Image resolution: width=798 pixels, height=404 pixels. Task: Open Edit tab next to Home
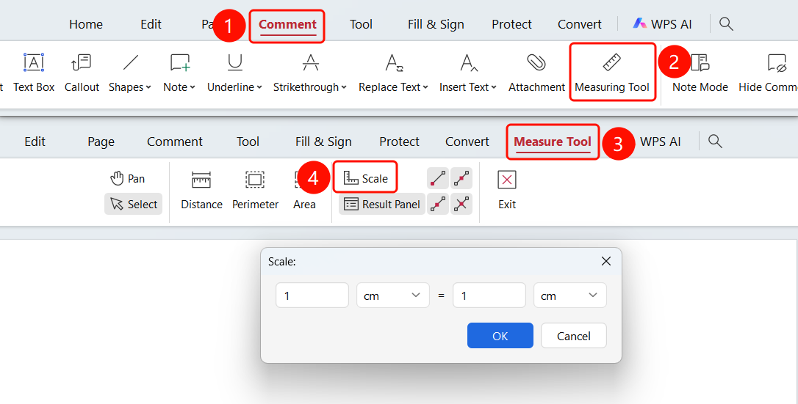pos(151,24)
